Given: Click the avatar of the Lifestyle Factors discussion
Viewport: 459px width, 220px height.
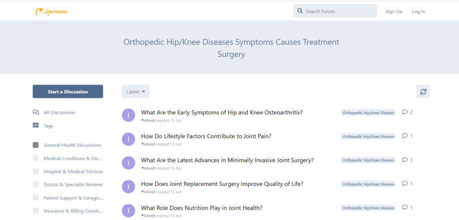Looking at the screenshot, I should pyautogui.click(x=129, y=139).
